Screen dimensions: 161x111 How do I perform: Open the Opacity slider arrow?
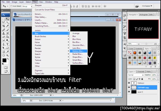(x=158, y=75)
